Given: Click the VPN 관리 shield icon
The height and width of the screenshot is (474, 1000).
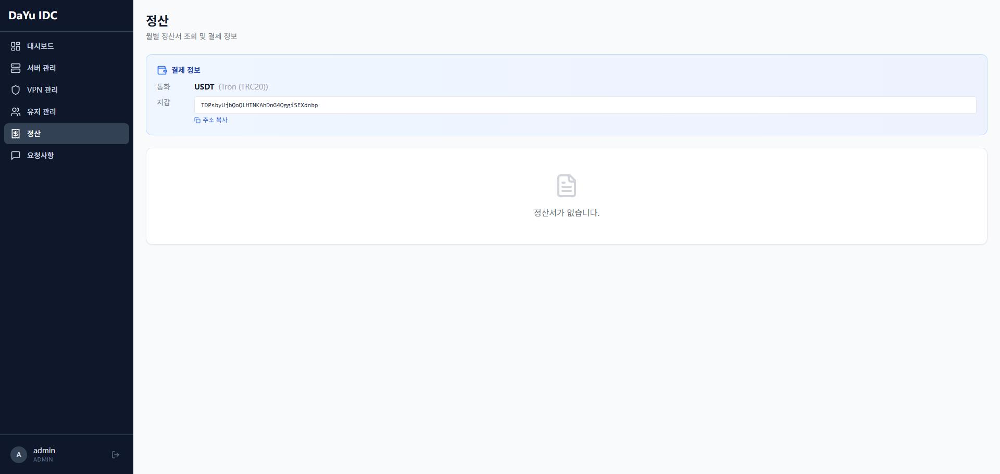Looking at the screenshot, I should pos(16,90).
